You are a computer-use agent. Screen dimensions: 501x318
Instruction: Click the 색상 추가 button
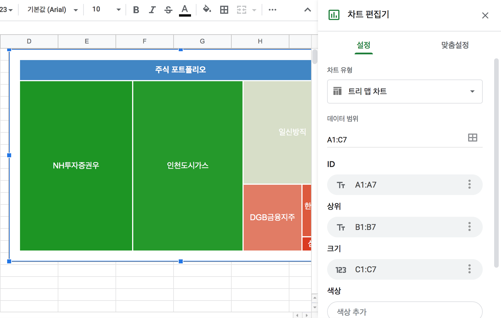tap(405, 311)
